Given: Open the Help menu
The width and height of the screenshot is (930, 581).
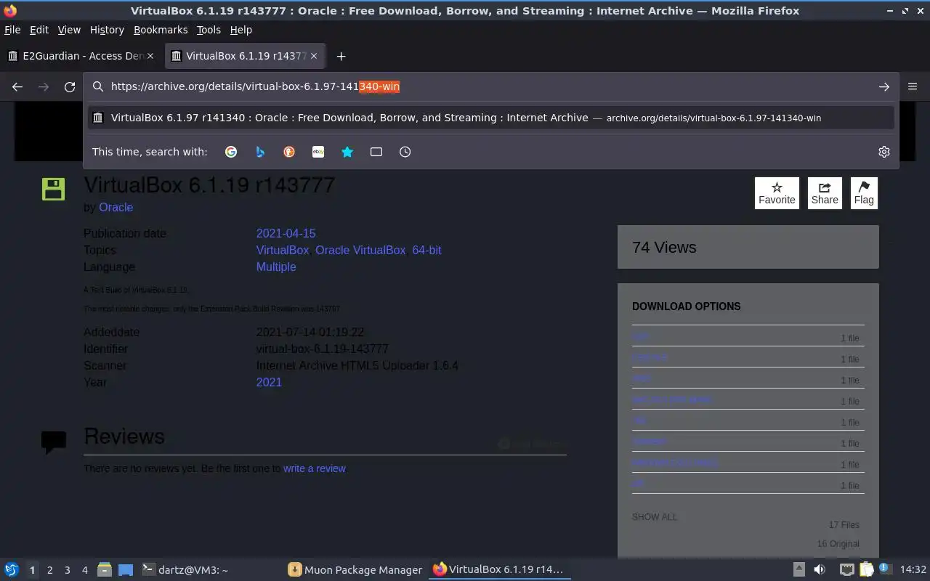Looking at the screenshot, I should [x=240, y=30].
